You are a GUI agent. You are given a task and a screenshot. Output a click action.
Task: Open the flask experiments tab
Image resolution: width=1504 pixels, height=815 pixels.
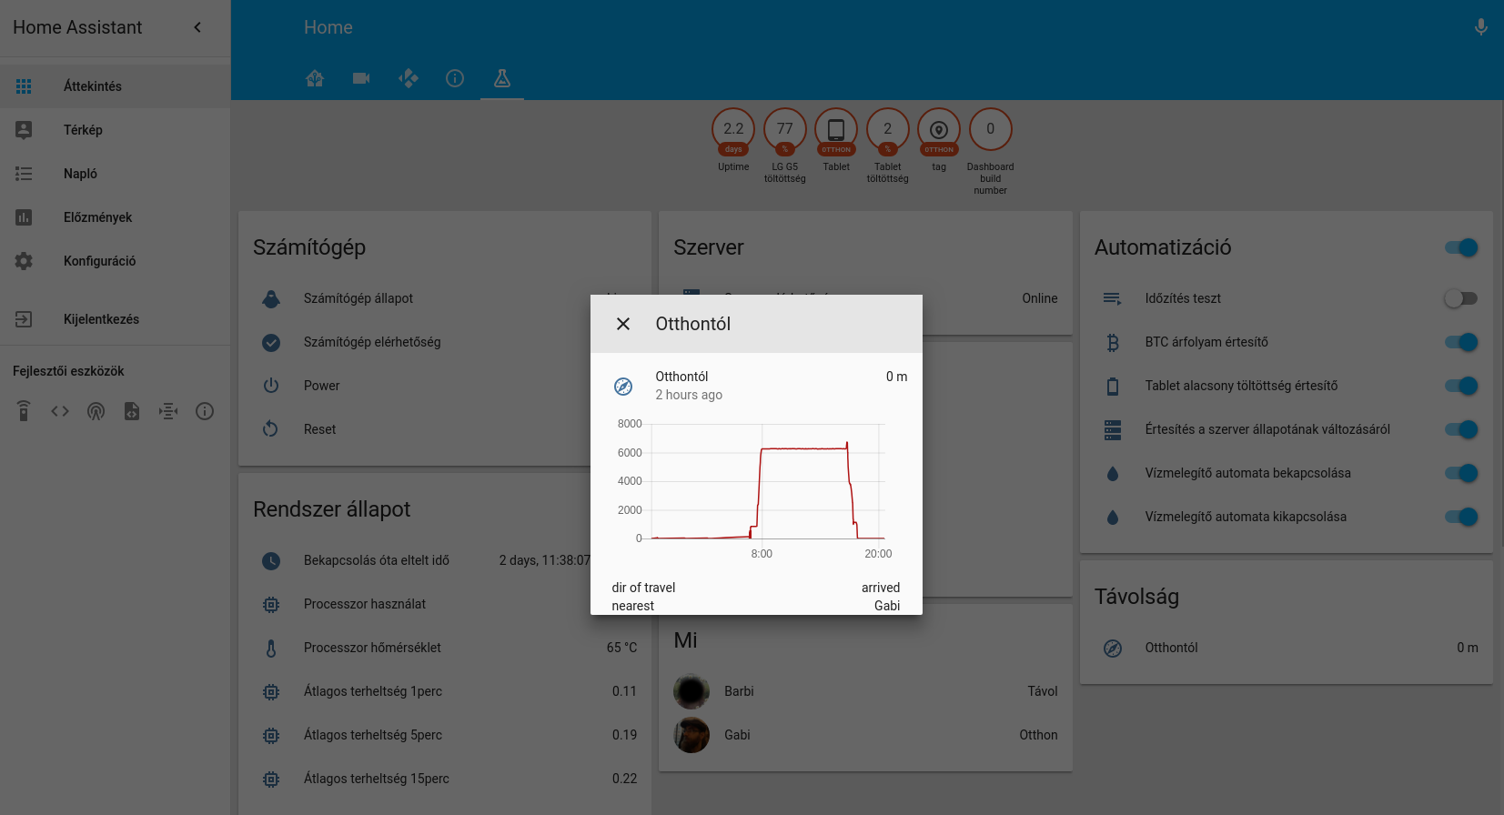tap(501, 78)
